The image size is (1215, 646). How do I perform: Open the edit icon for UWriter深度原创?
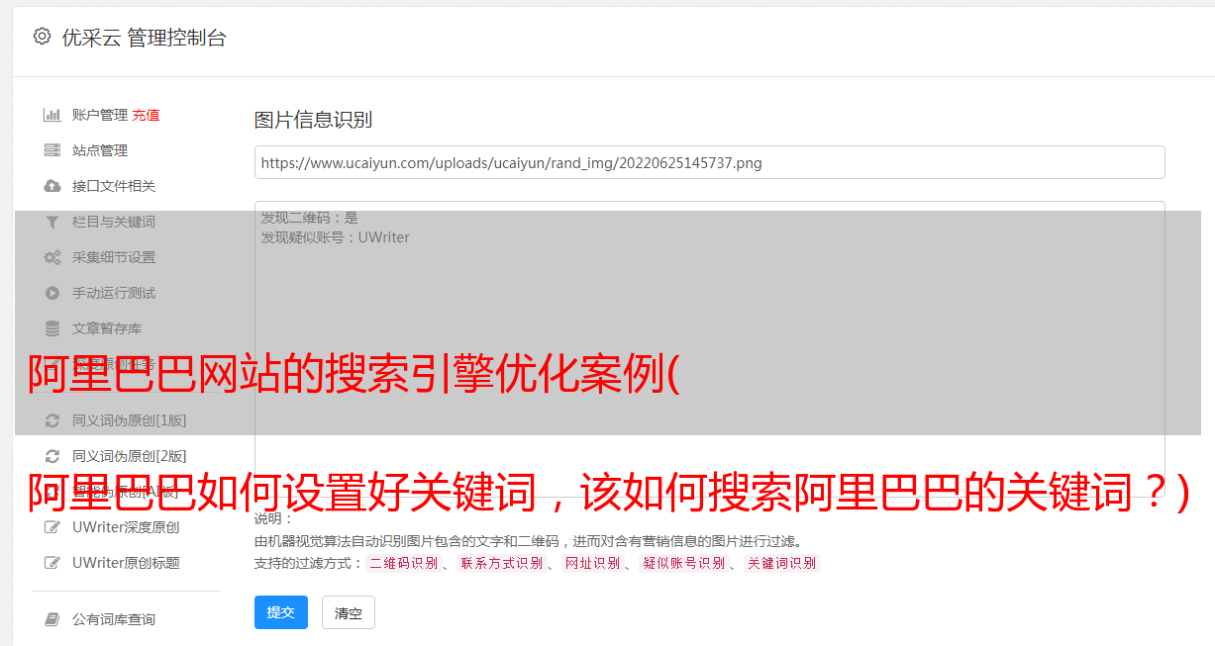[x=52, y=527]
